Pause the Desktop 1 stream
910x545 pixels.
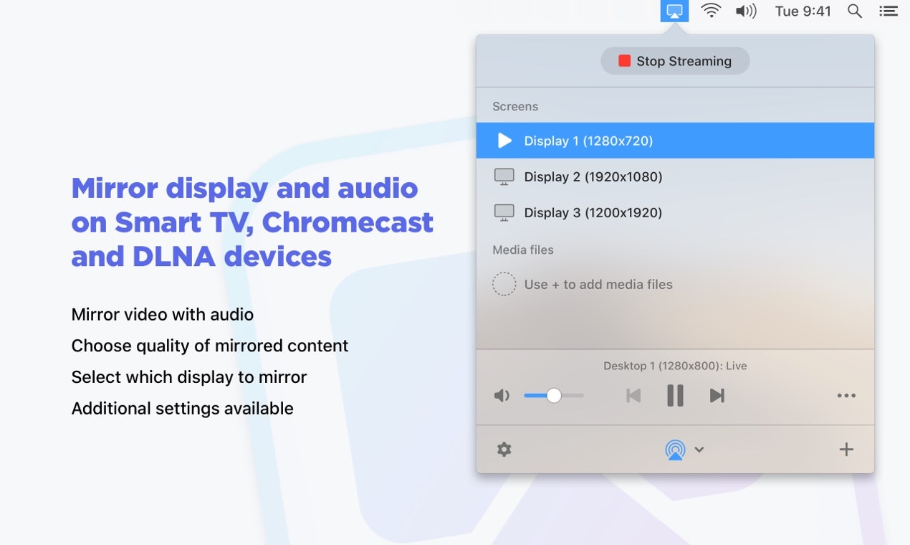[x=674, y=395]
